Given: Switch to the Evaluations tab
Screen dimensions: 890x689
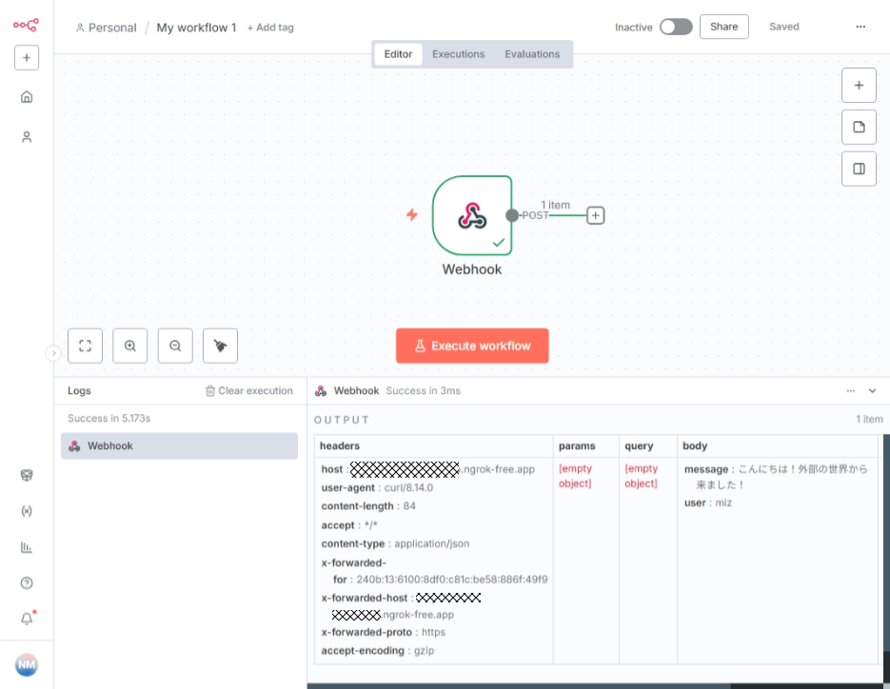Looking at the screenshot, I should click(532, 54).
